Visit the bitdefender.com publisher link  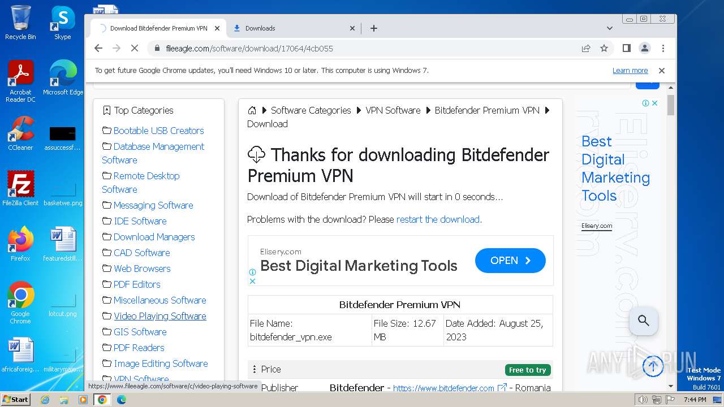tap(443, 388)
